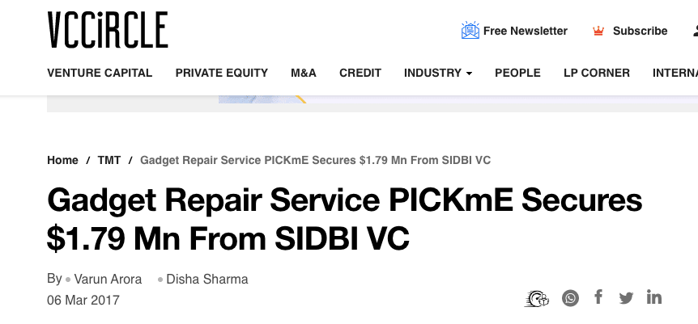View author Disha Sharma's page

(x=207, y=279)
